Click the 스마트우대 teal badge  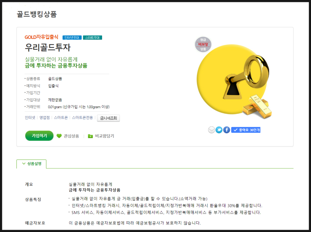point(92,37)
